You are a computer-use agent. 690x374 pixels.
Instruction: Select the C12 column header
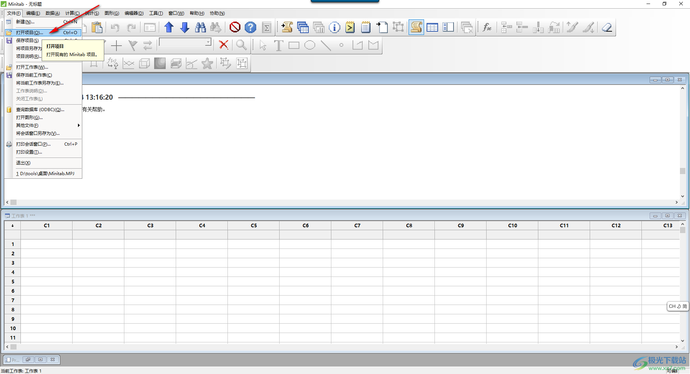click(x=616, y=225)
